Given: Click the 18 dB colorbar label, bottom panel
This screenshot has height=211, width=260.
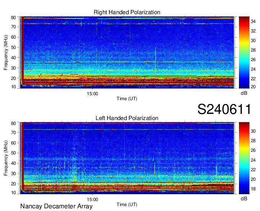Looking at the screenshot, I should [x=253, y=189].
